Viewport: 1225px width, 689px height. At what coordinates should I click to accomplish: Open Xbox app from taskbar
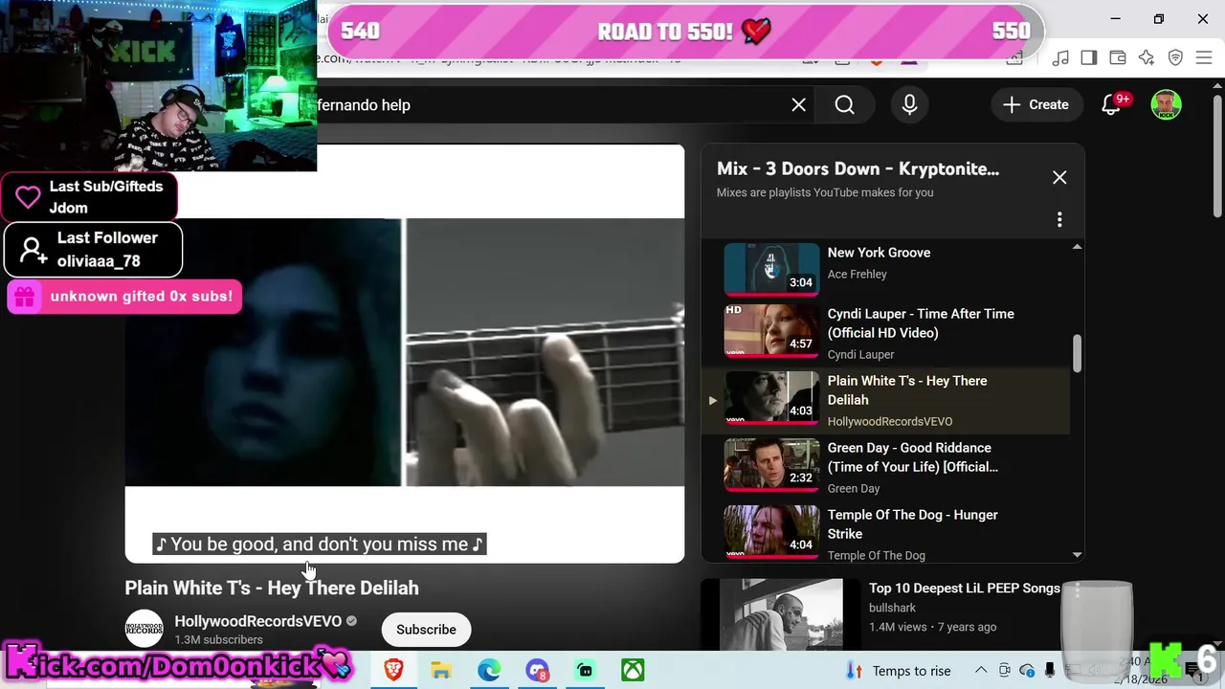[633, 671]
